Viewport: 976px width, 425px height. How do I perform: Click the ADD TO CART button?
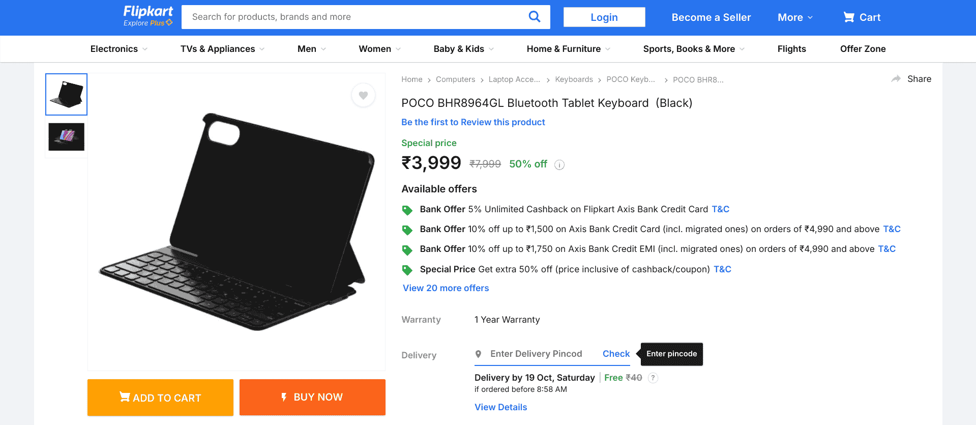[x=160, y=398]
